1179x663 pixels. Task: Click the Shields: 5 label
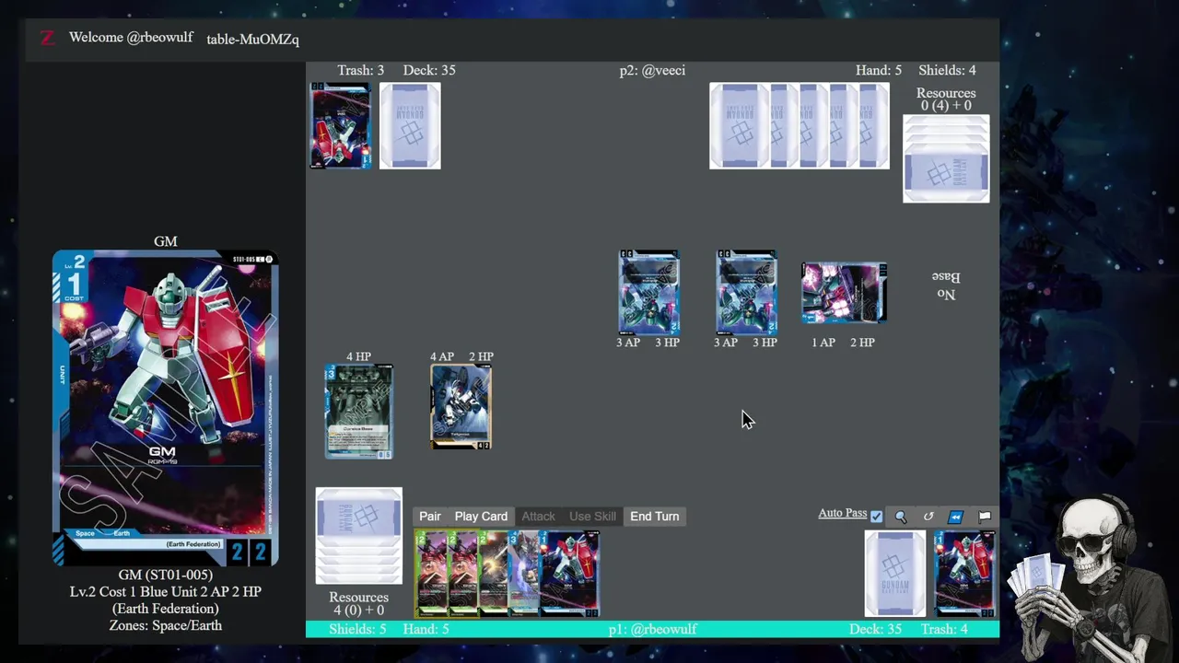[357, 629]
